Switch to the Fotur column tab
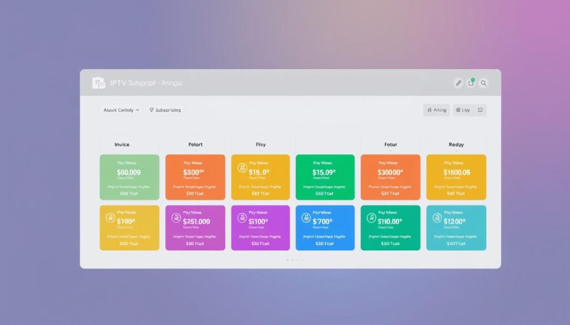This screenshot has width=570, height=325. coord(391,144)
